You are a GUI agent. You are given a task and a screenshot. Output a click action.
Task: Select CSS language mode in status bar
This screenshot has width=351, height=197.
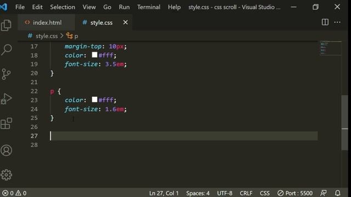pyautogui.click(x=264, y=193)
